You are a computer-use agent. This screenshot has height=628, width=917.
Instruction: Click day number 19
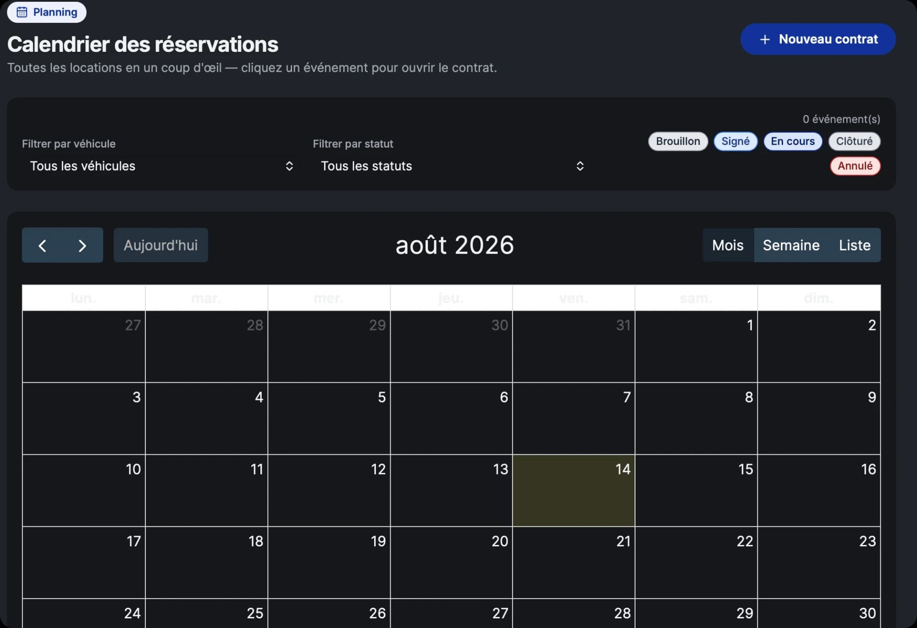[x=378, y=541]
